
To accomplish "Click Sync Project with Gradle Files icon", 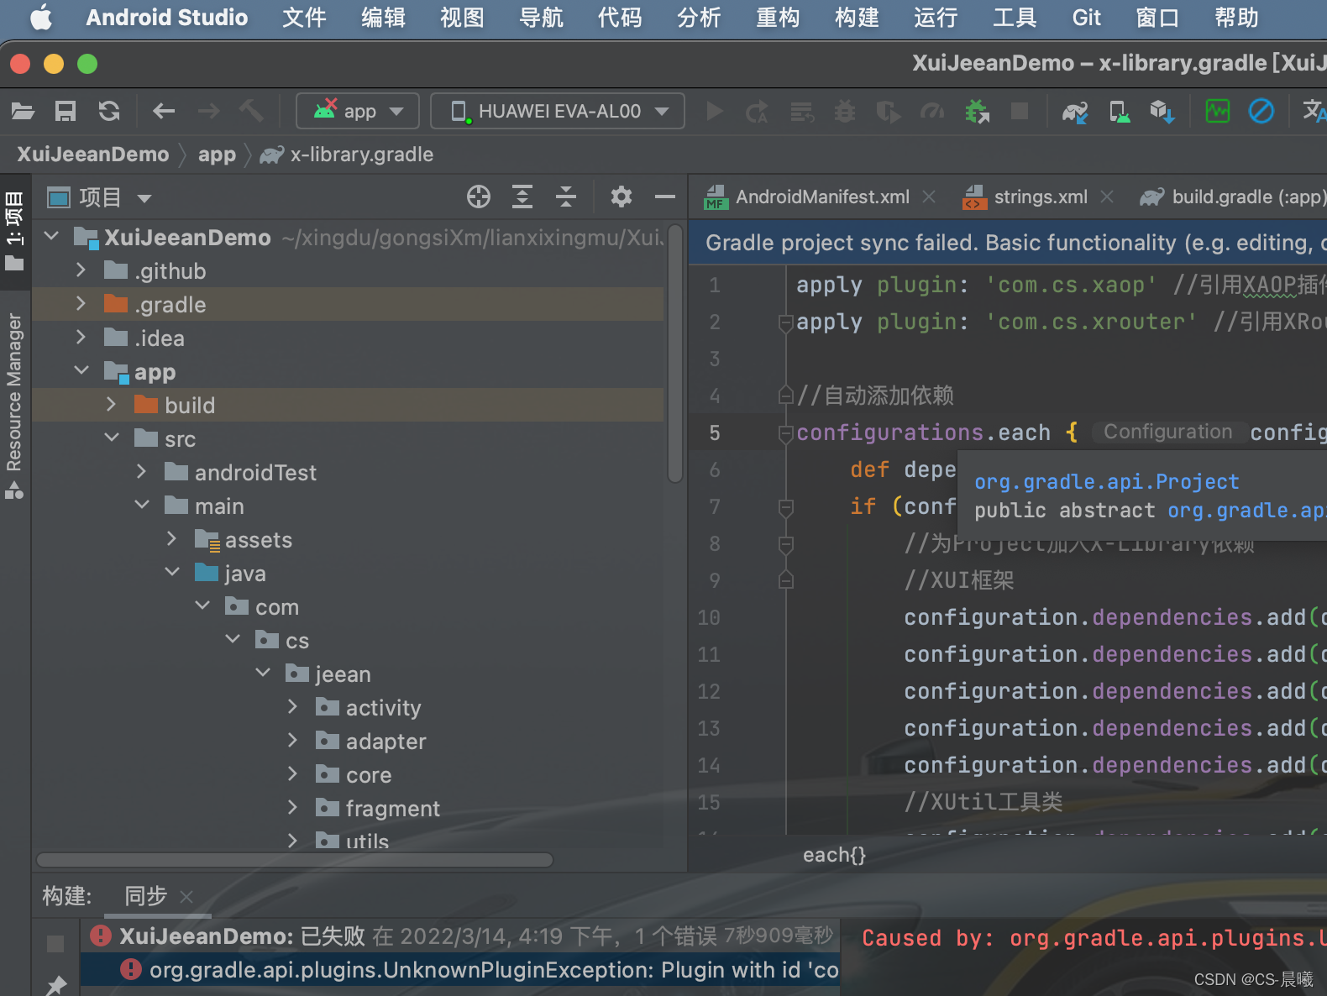I will point(1075,111).
